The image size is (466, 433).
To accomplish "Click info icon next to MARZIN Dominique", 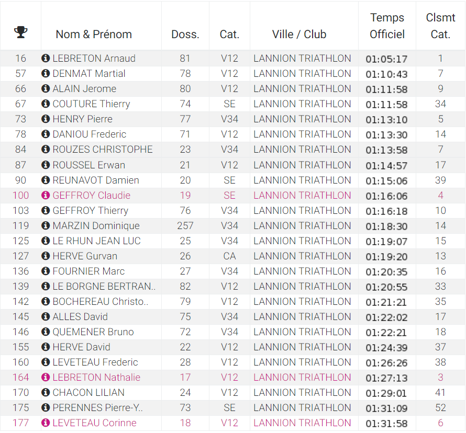I will (x=46, y=226).
